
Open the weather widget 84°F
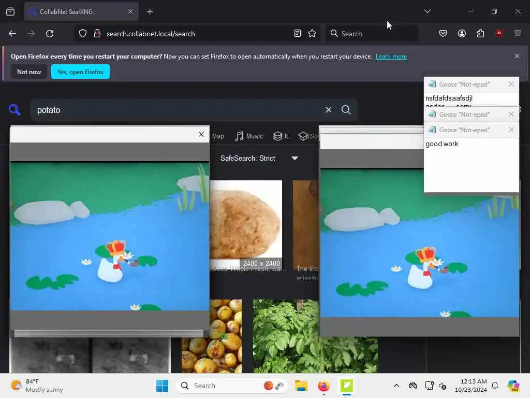pos(37,386)
